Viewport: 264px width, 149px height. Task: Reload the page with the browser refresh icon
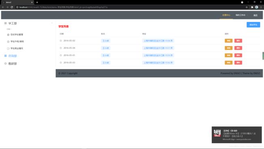12,7
